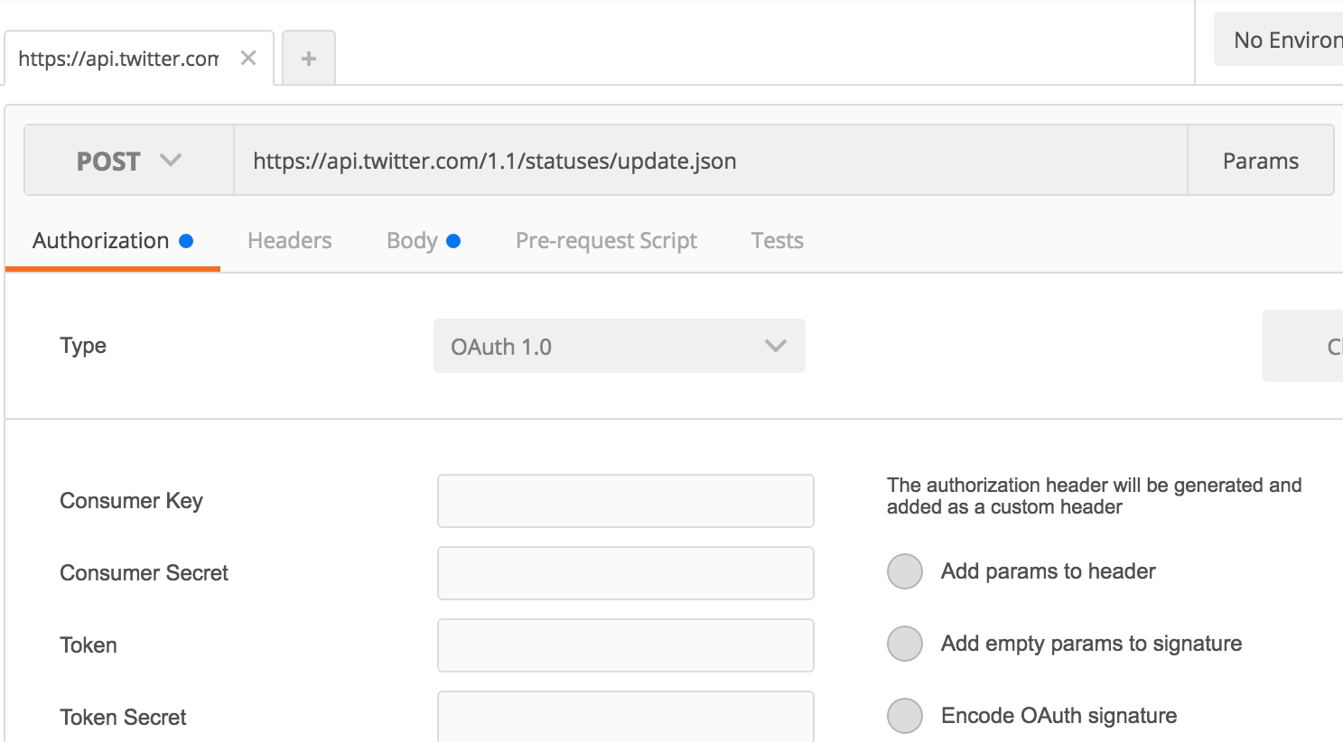This screenshot has height=742, width=1343.
Task: Close the api.twitter.com request tab
Action: point(248,58)
